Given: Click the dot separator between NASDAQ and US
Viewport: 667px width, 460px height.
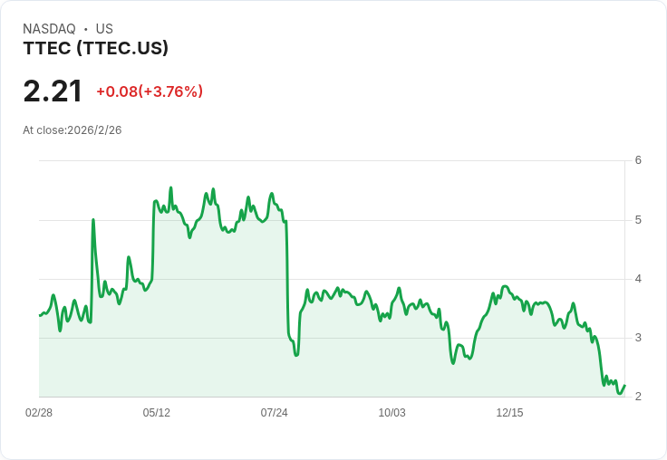Looking at the screenshot, I should 85,29.
